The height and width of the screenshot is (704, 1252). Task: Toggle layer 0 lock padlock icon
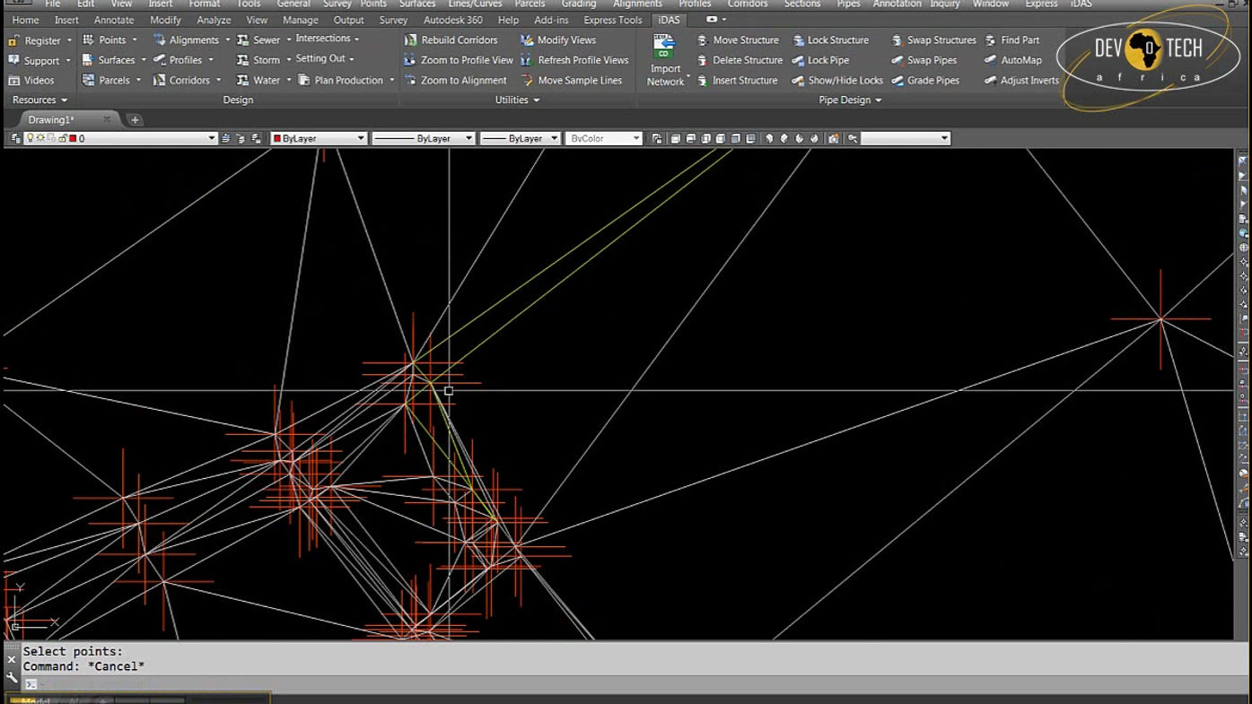pyautogui.click(x=62, y=138)
